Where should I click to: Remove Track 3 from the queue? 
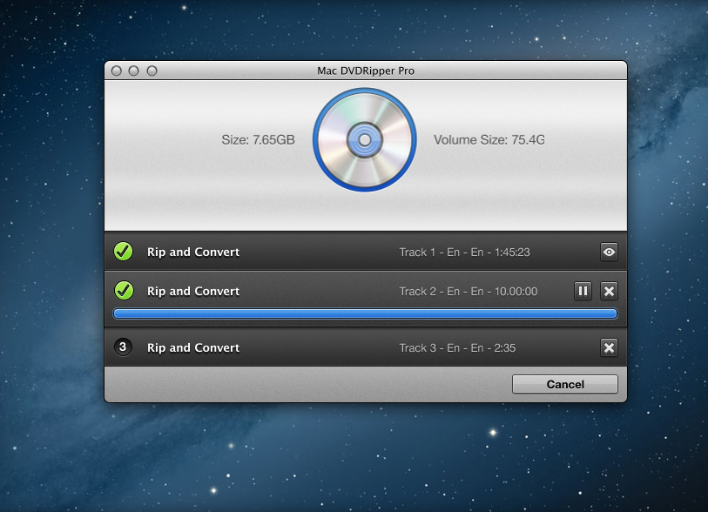[x=609, y=347]
